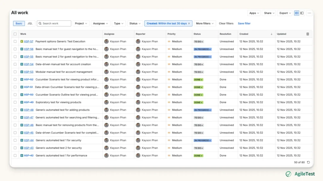
Task: Open TO DO status dropdown for XSP-57
Action: 199,42
